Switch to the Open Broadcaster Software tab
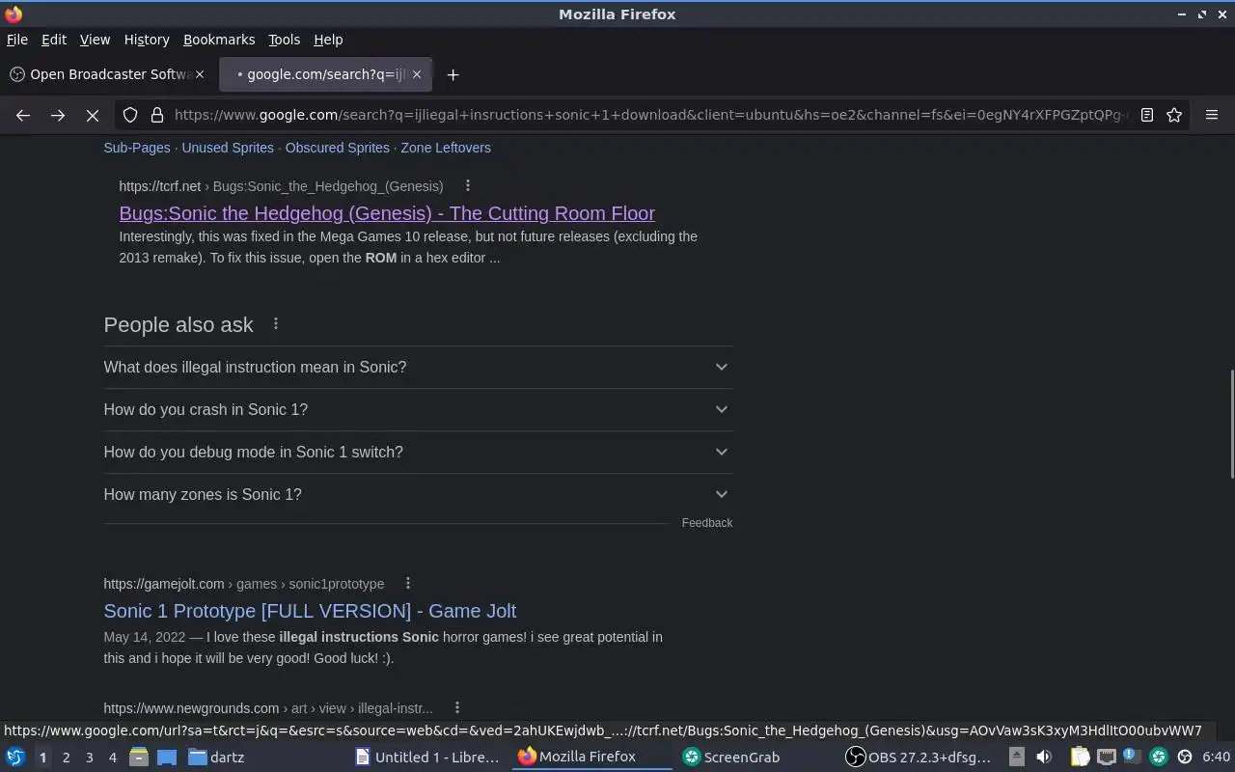This screenshot has height=772, width=1235. click(x=106, y=74)
